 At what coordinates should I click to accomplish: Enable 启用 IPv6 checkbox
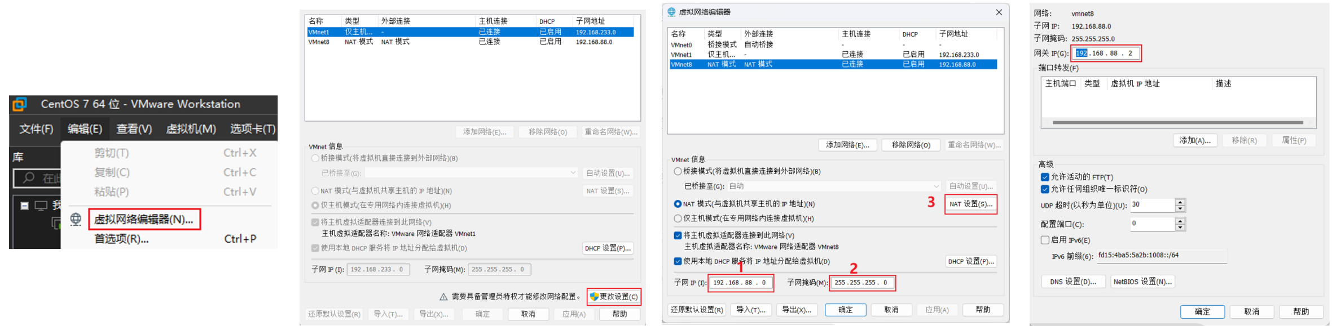tap(1045, 240)
